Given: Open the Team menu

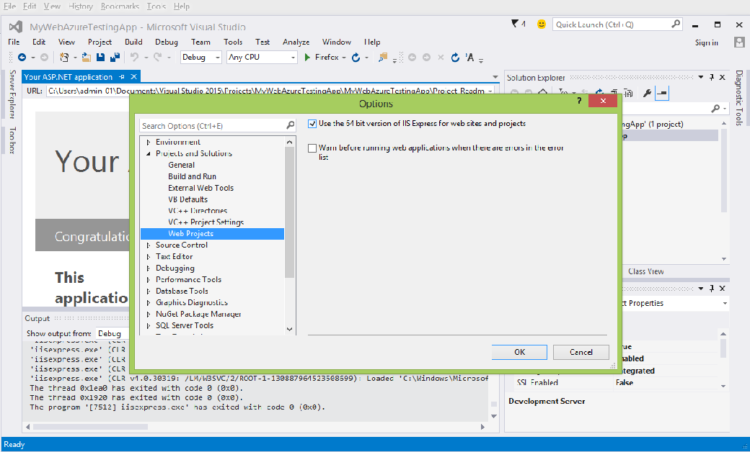Looking at the screenshot, I should coord(200,42).
